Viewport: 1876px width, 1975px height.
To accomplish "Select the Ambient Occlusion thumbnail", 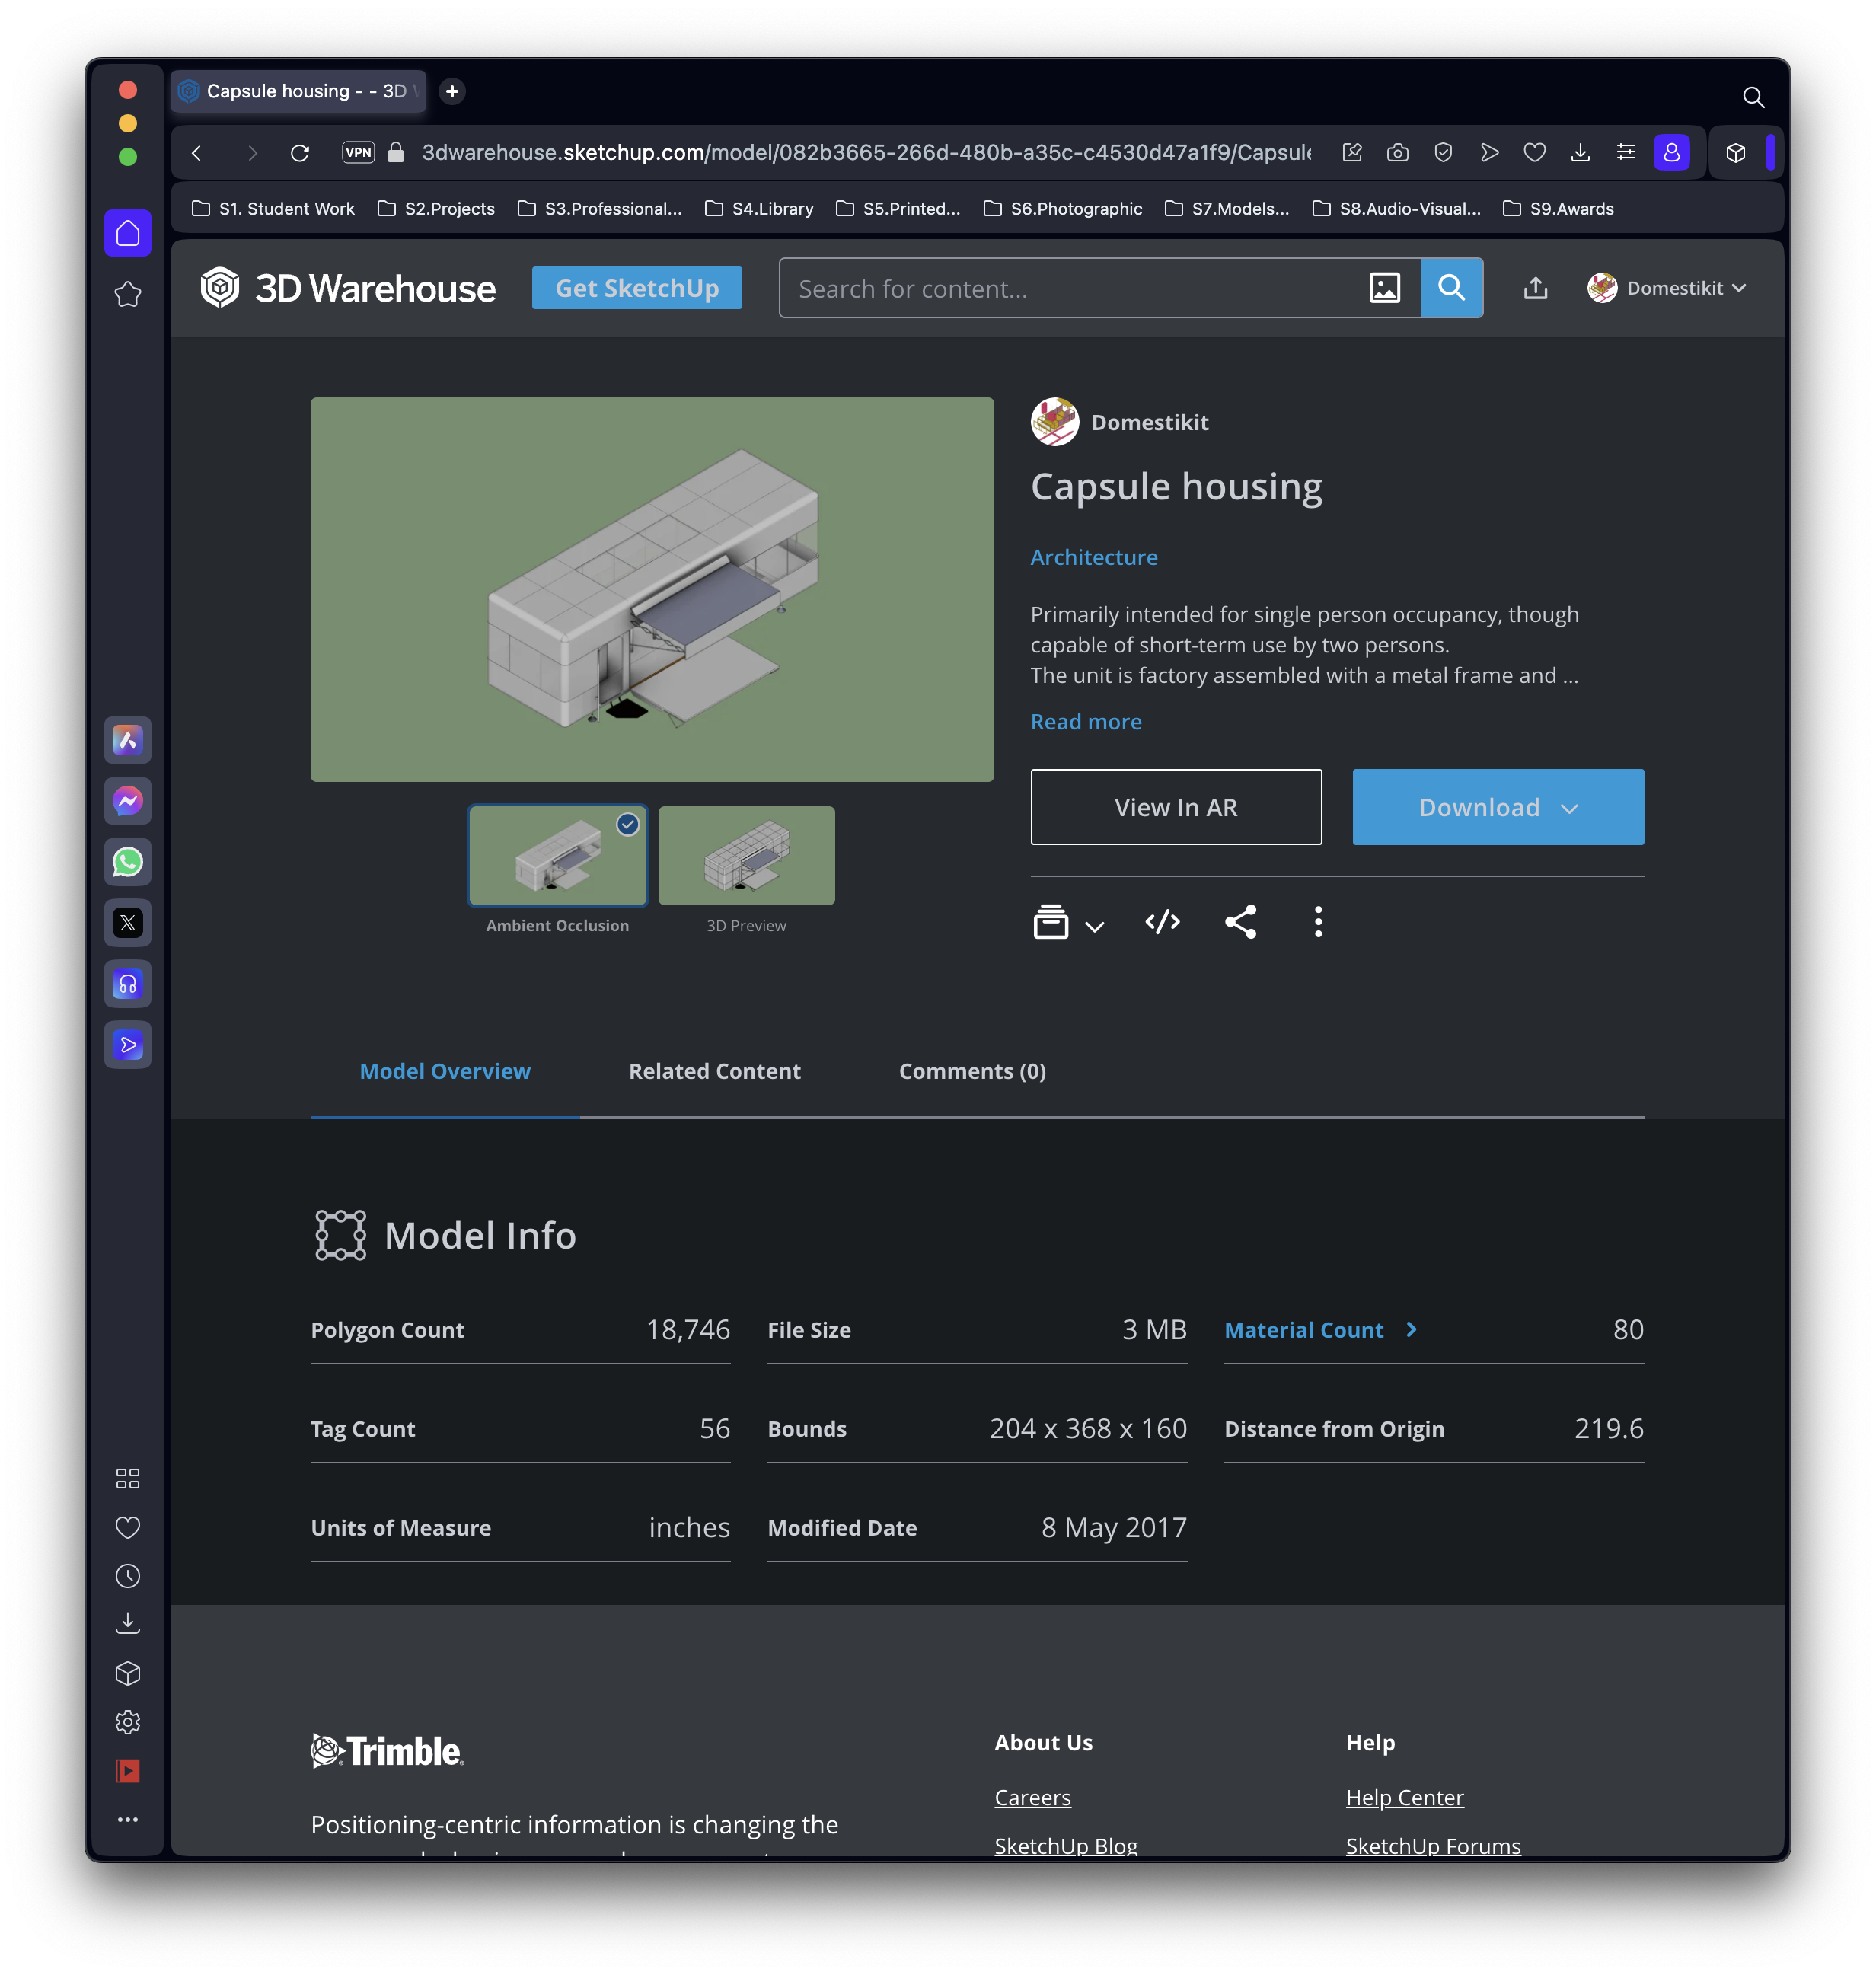I will [558, 856].
